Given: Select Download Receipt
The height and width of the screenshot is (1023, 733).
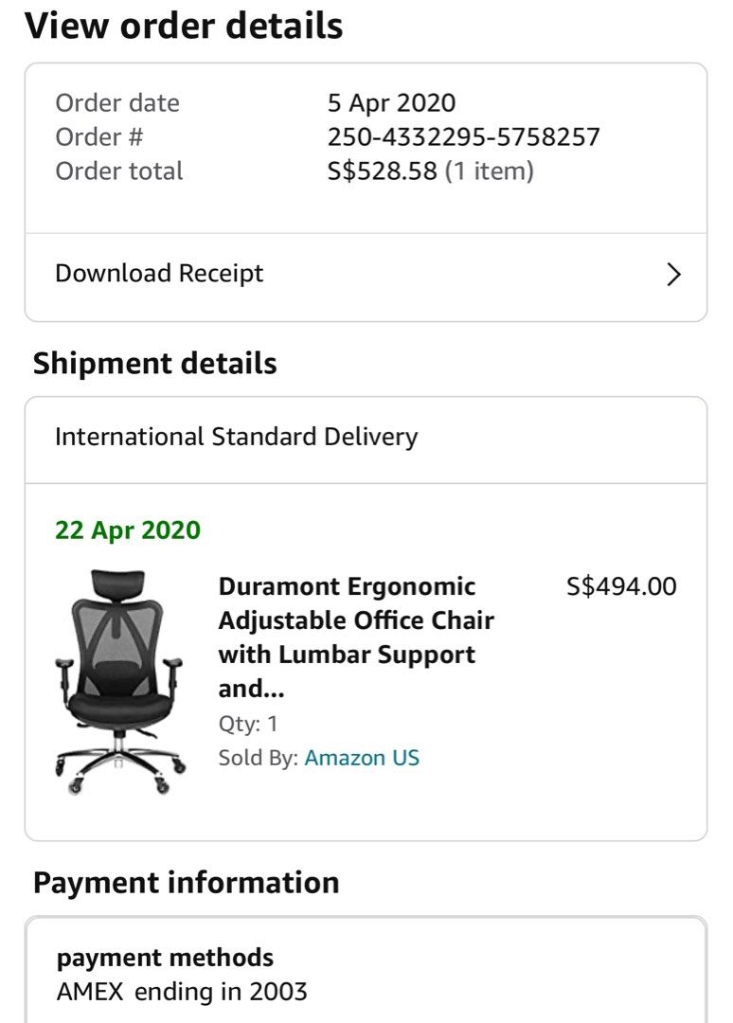Looking at the screenshot, I should [158, 274].
